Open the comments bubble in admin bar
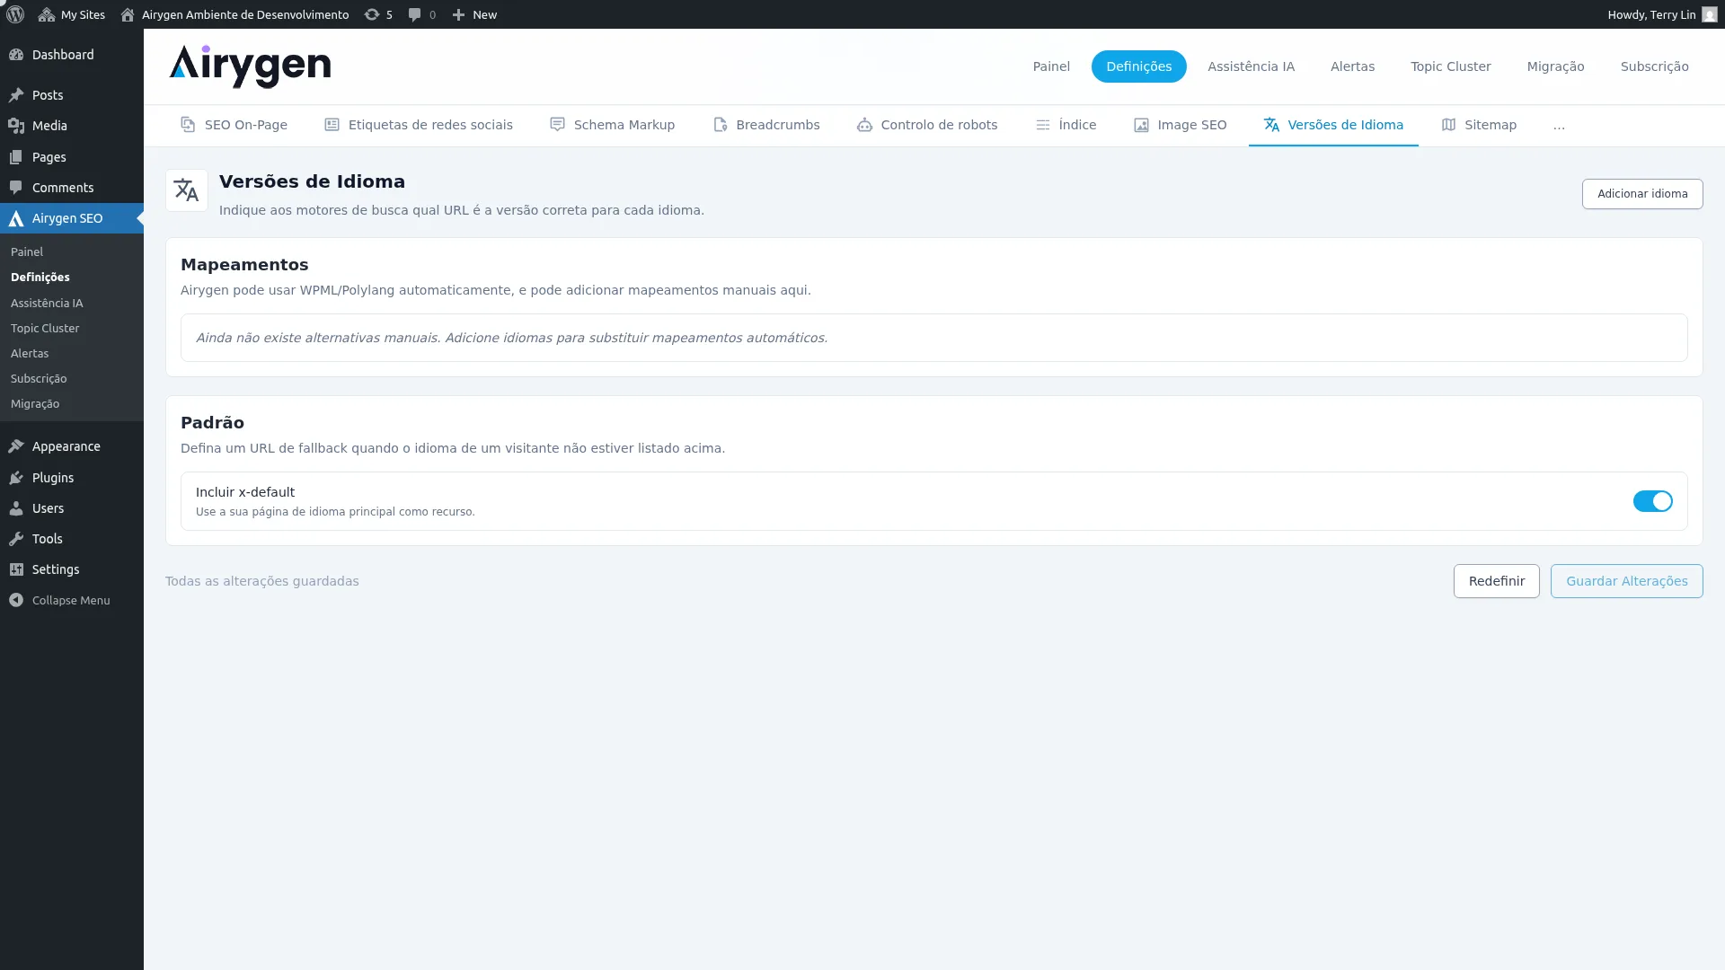The width and height of the screenshot is (1725, 970). 414,14
